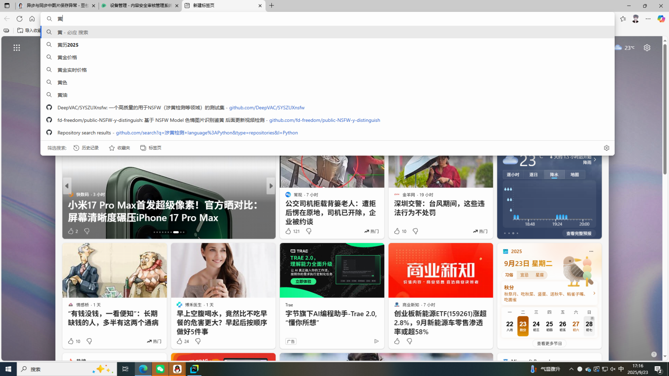Expand the 秋分 customs details arrow
The image size is (669, 376).
(x=594, y=293)
